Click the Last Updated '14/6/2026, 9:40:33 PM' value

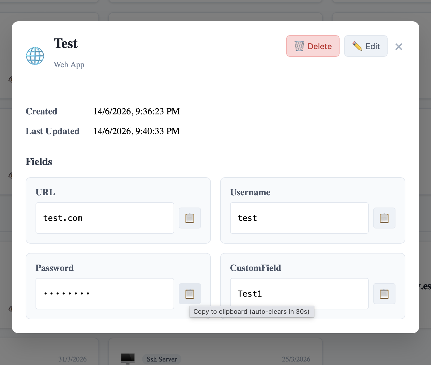(137, 131)
